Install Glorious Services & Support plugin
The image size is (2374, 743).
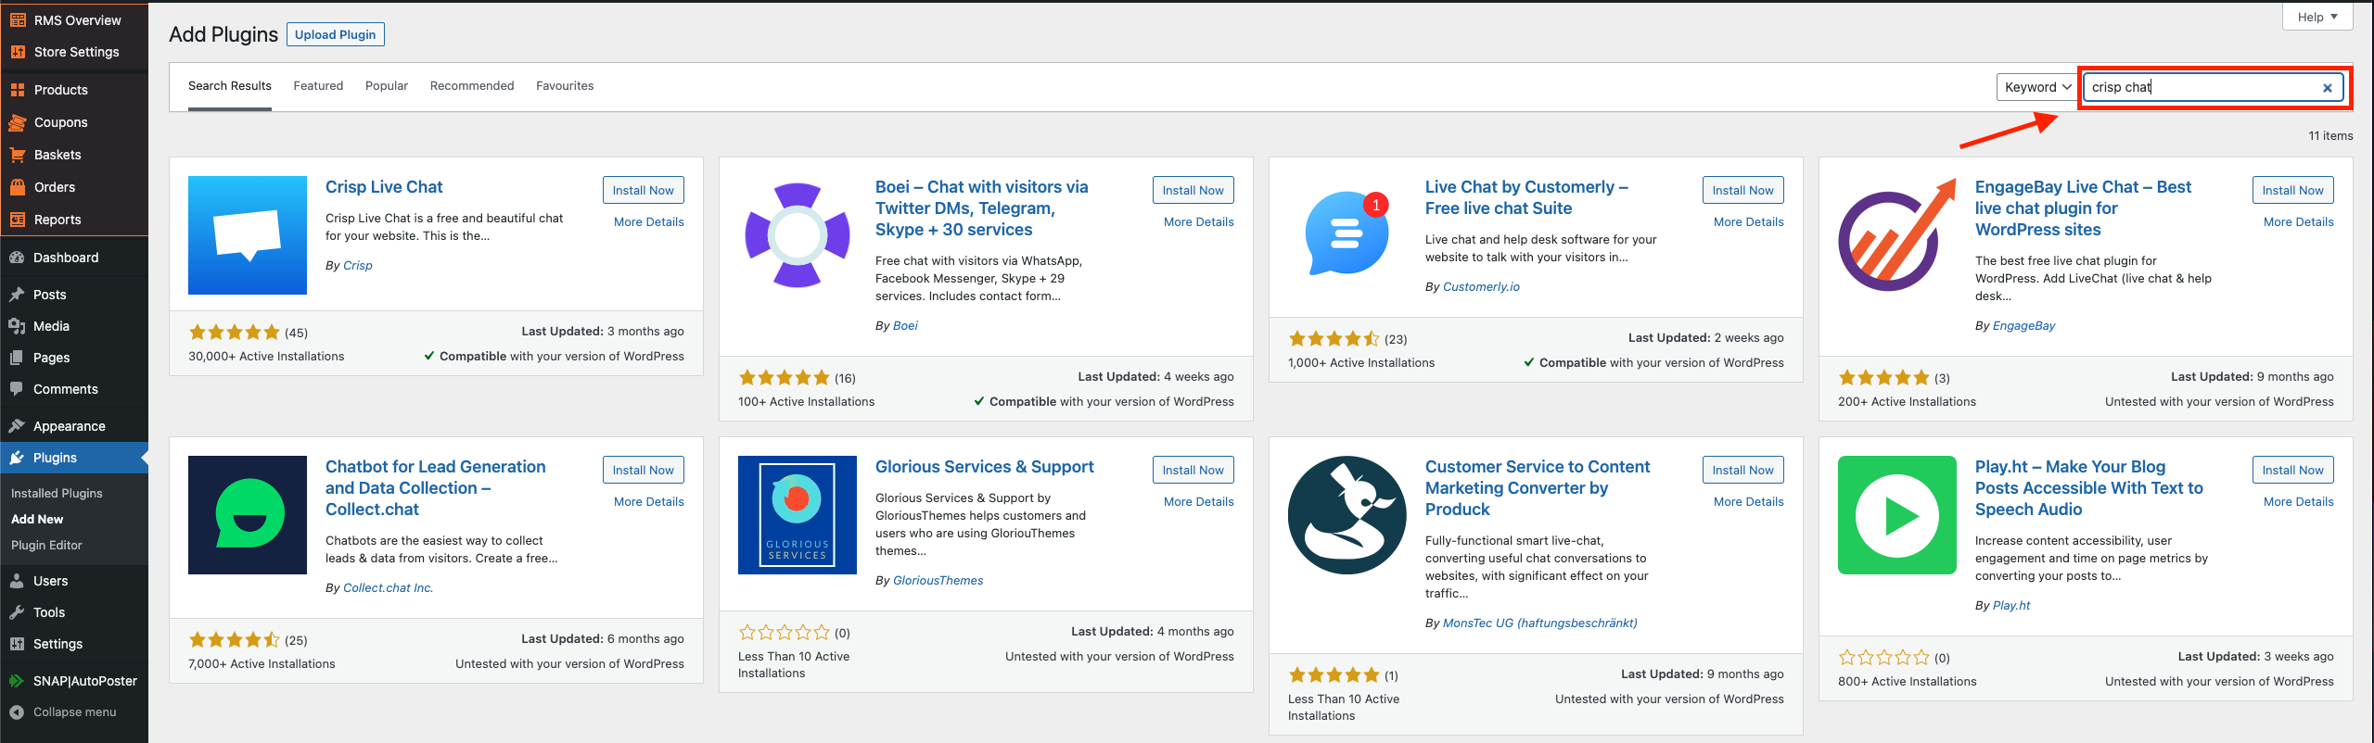click(1193, 470)
